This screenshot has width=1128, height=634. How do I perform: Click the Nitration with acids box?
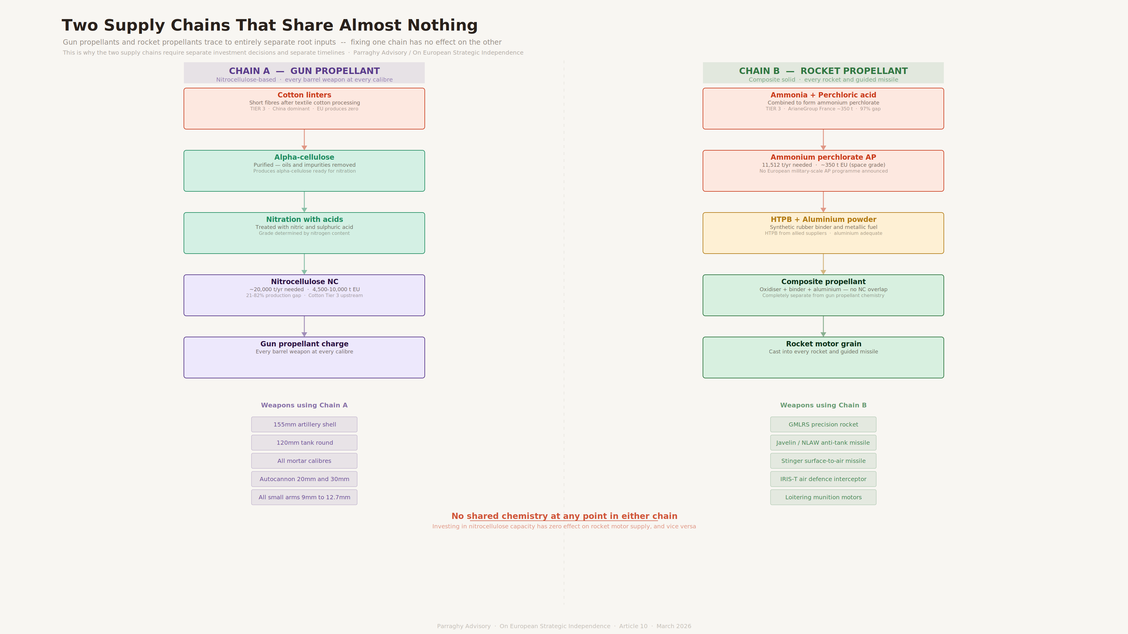coord(304,233)
